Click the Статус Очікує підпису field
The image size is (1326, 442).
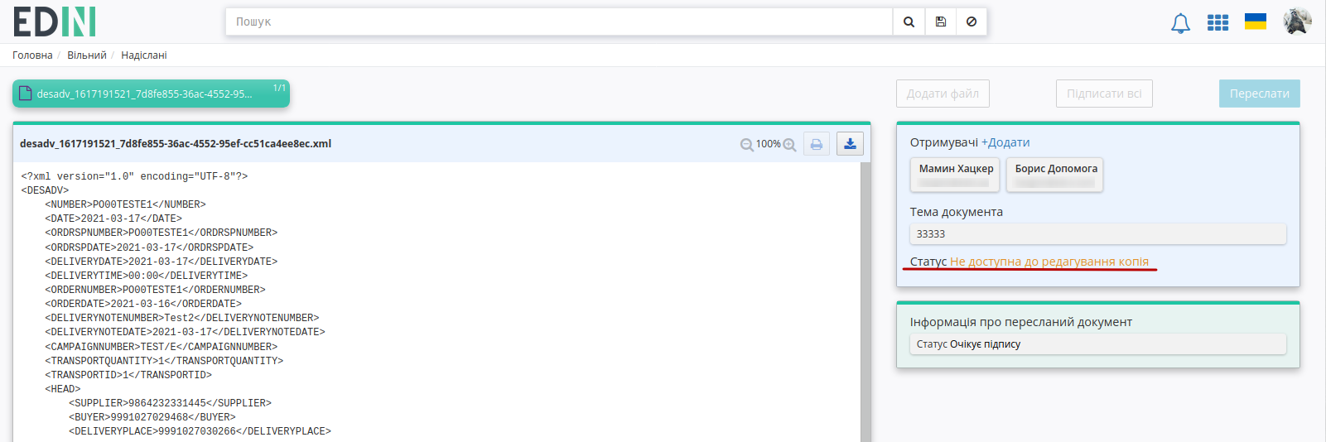pos(1097,344)
